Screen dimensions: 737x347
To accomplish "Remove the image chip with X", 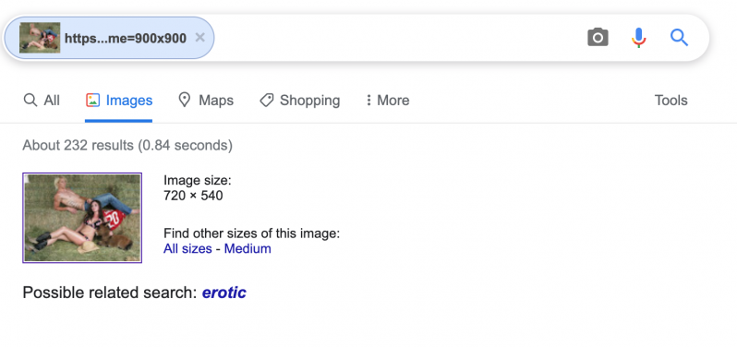I will (x=199, y=38).
